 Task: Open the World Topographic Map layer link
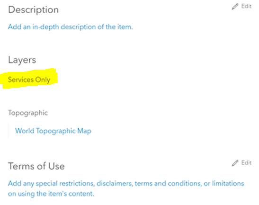point(53,131)
